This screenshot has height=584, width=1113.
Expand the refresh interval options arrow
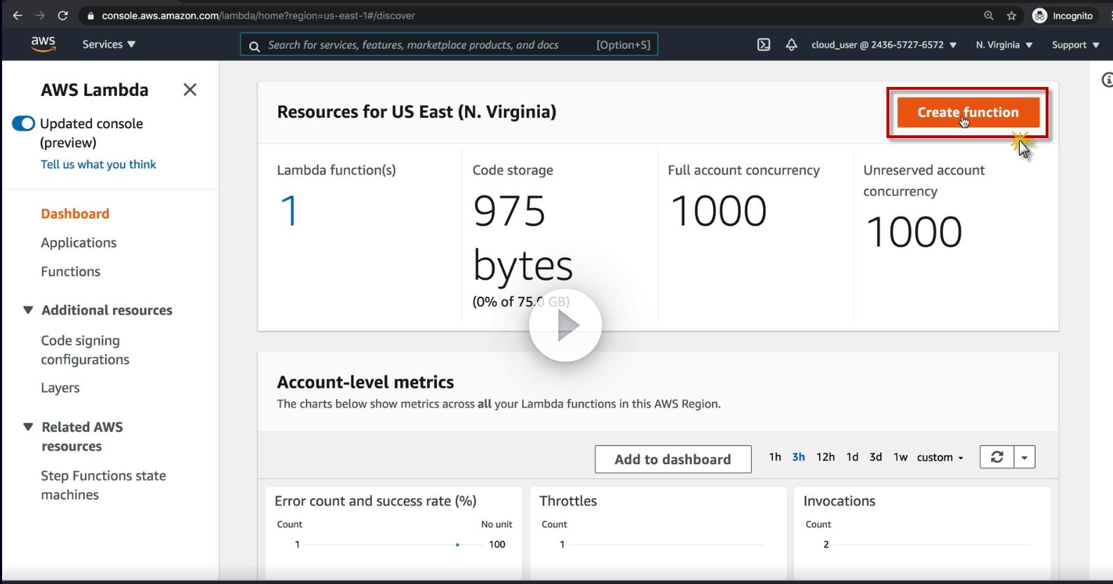[x=1025, y=457]
